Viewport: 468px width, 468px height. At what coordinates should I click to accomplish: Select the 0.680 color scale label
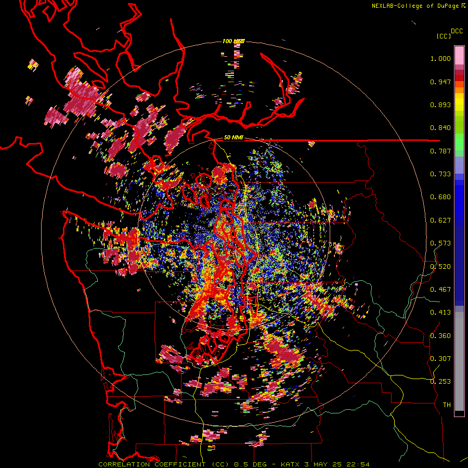point(440,197)
